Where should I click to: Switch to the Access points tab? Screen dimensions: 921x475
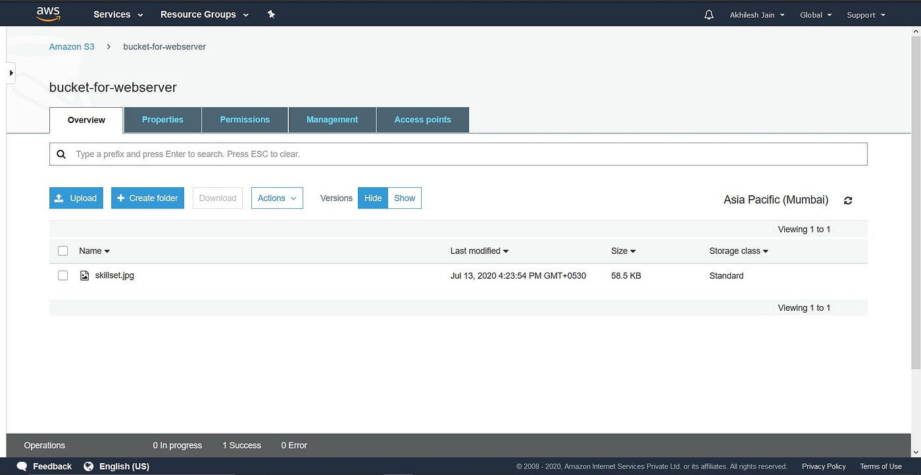pos(423,120)
